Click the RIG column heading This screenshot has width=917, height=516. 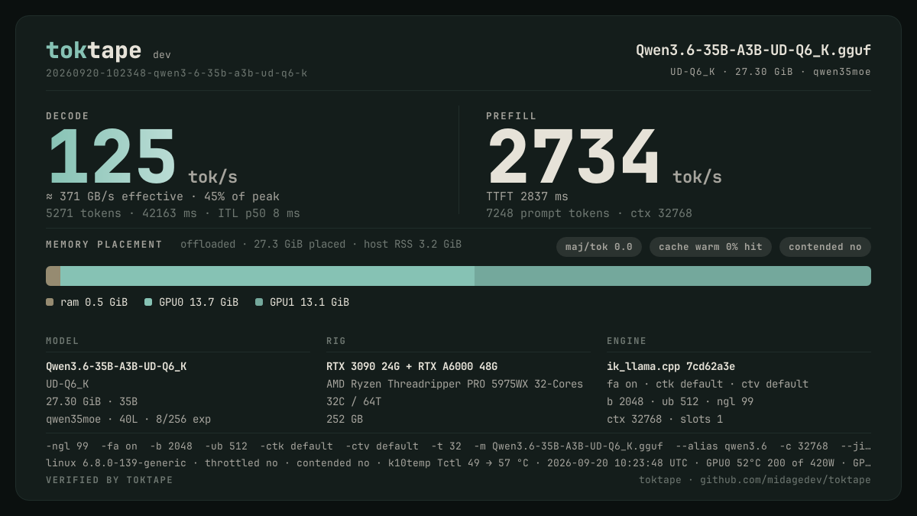coord(336,341)
